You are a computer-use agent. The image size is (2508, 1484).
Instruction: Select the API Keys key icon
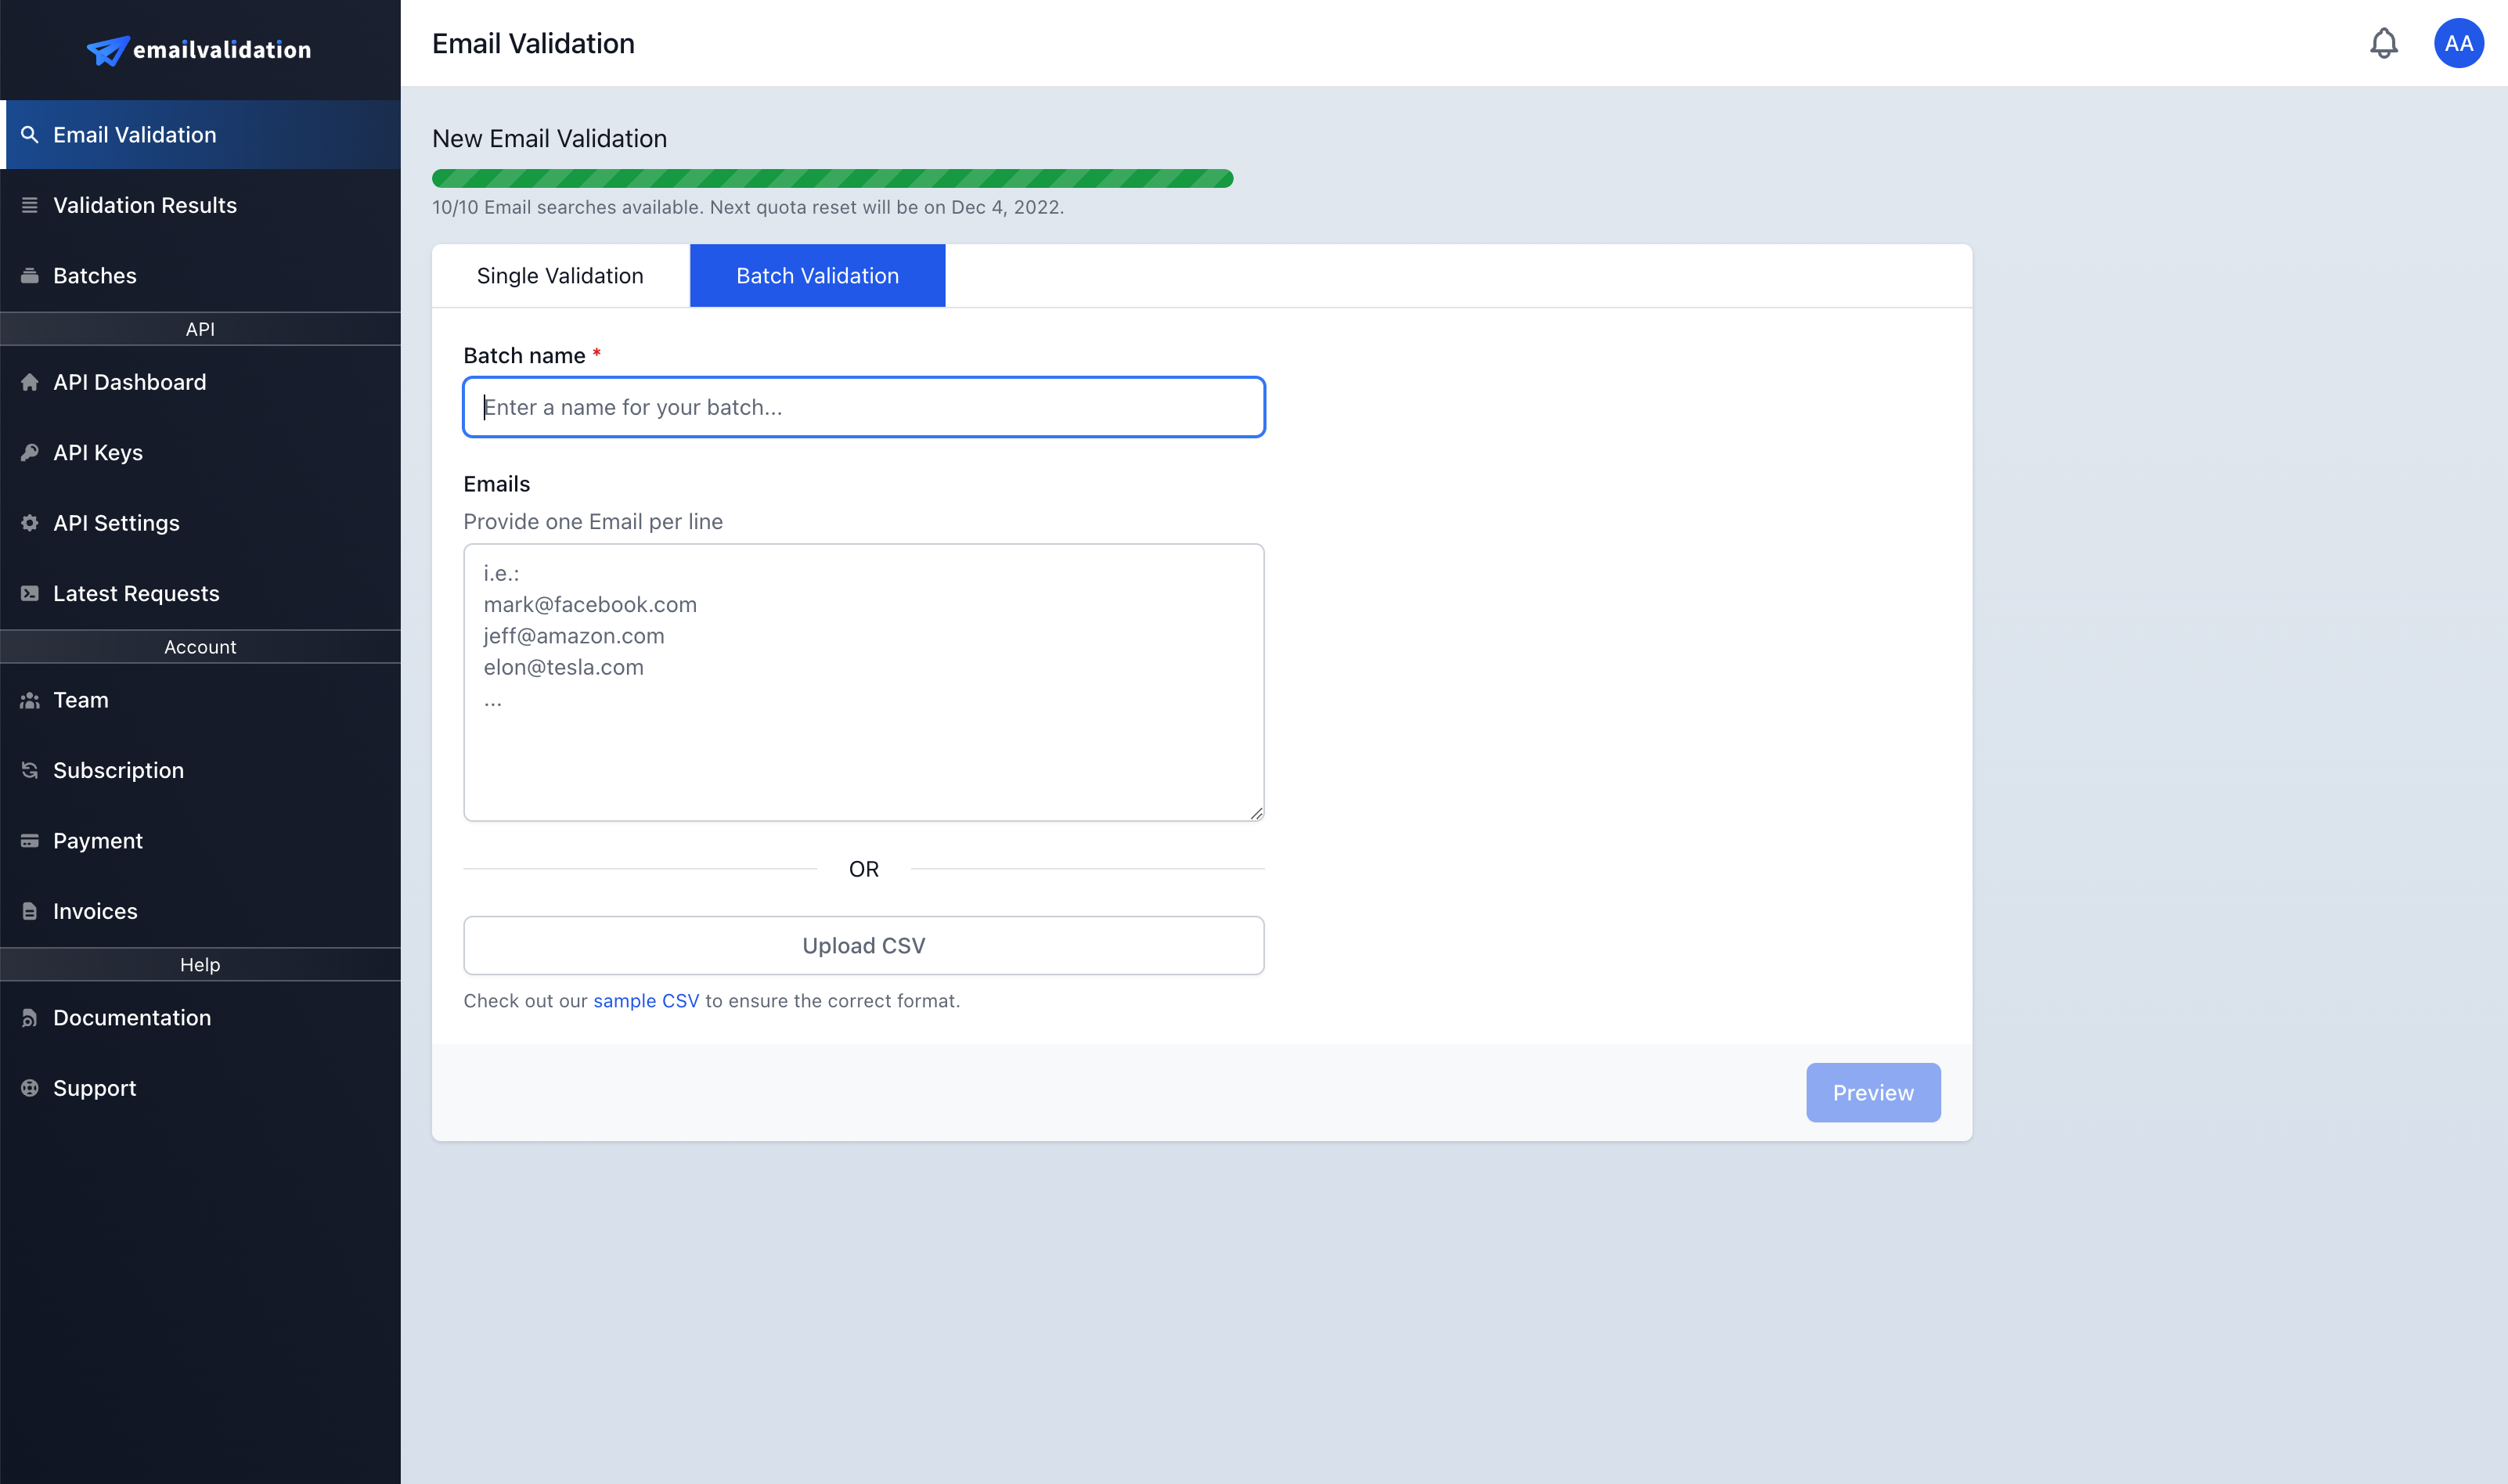[30, 452]
